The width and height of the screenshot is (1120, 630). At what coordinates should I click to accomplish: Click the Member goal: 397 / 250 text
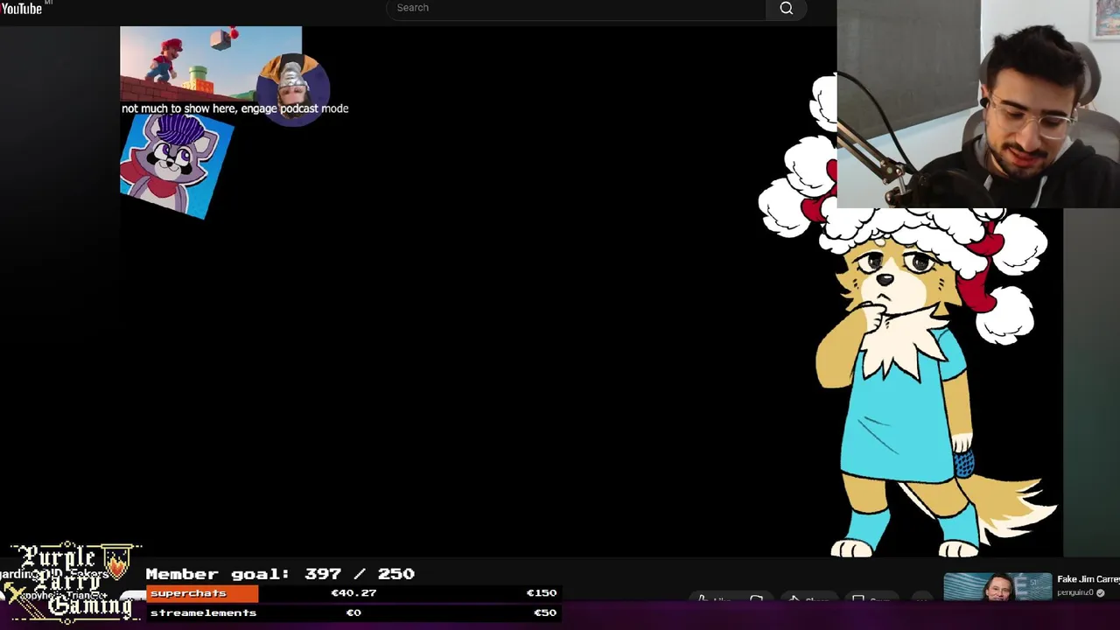pos(280,574)
